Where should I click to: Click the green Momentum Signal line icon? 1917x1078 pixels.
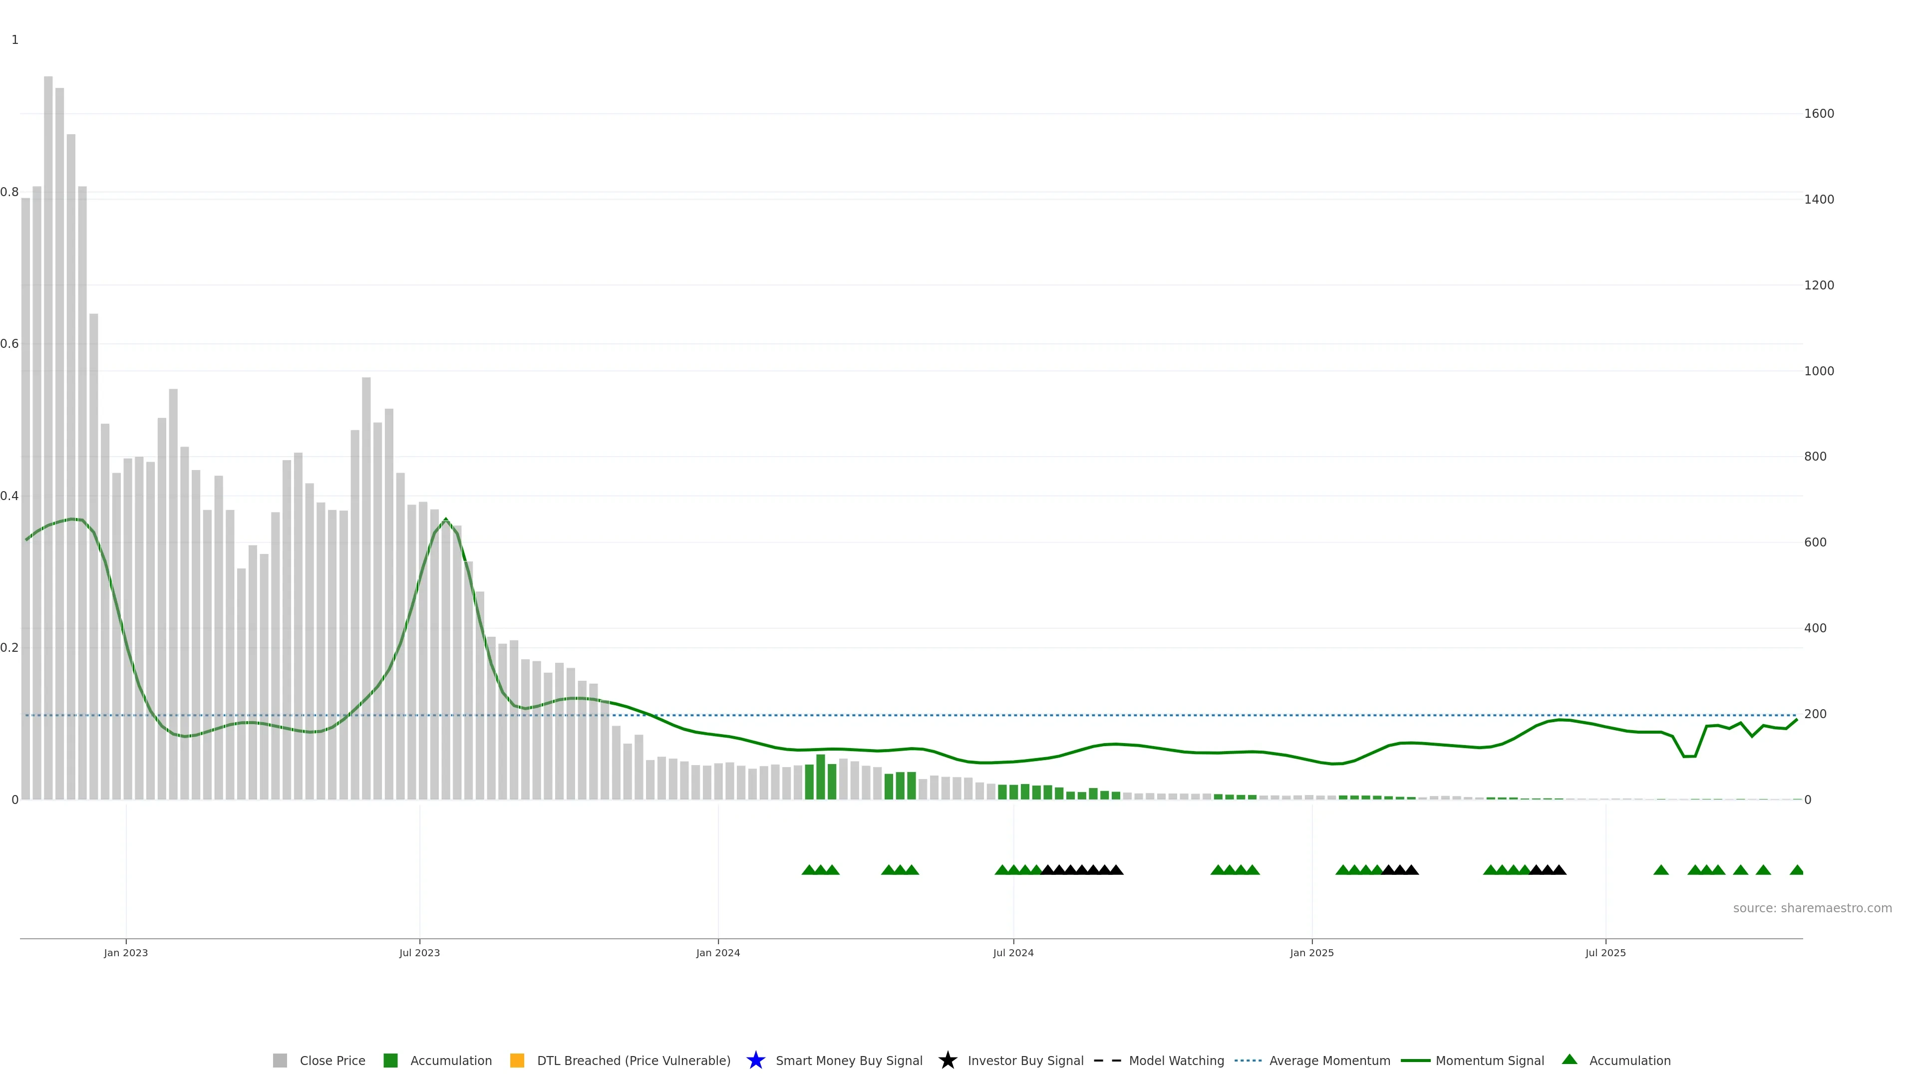click(x=1415, y=1061)
